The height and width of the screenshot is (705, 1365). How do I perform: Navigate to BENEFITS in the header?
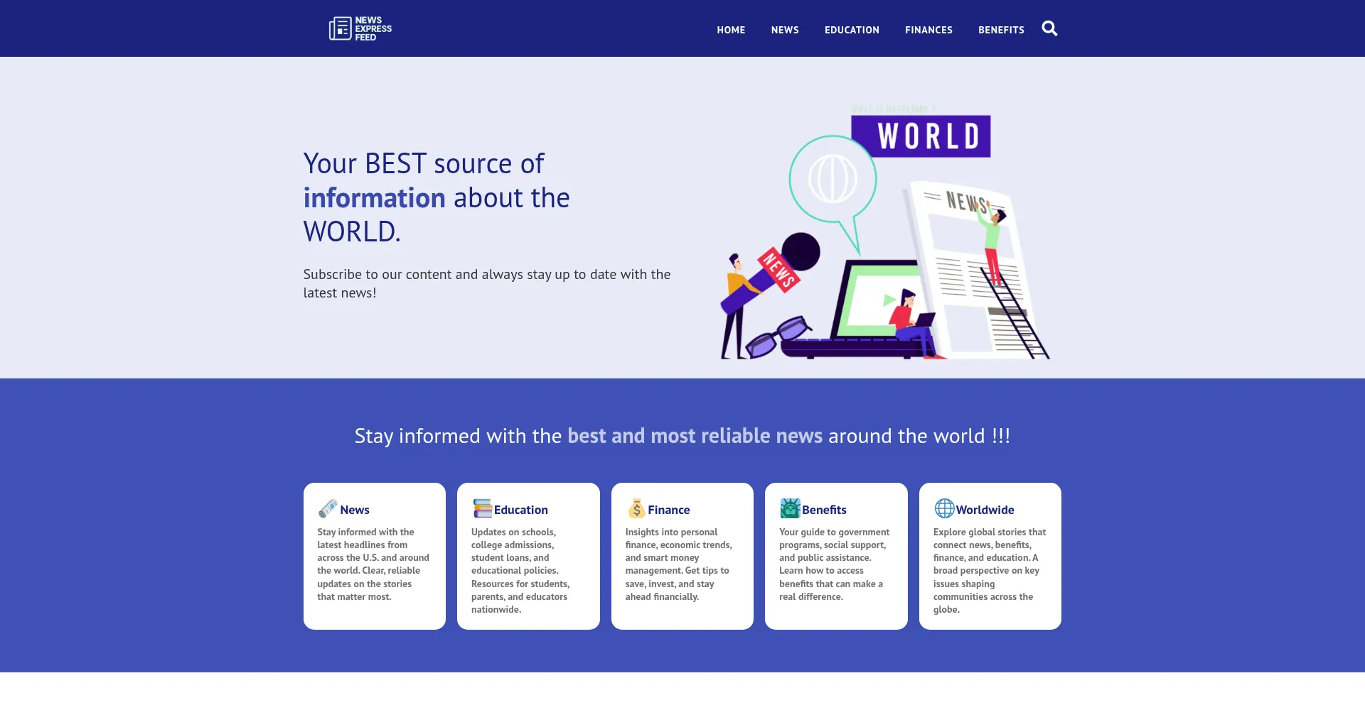click(1001, 30)
